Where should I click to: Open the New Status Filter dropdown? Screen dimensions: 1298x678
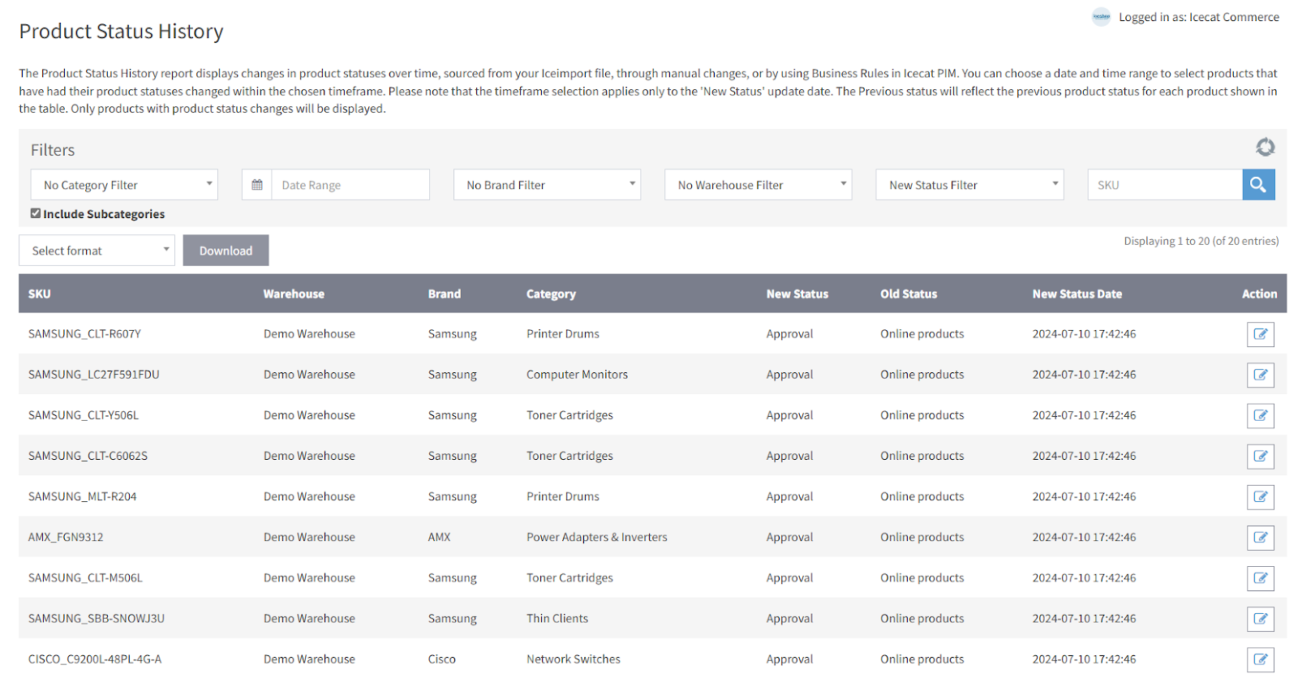click(x=969, y=185)
